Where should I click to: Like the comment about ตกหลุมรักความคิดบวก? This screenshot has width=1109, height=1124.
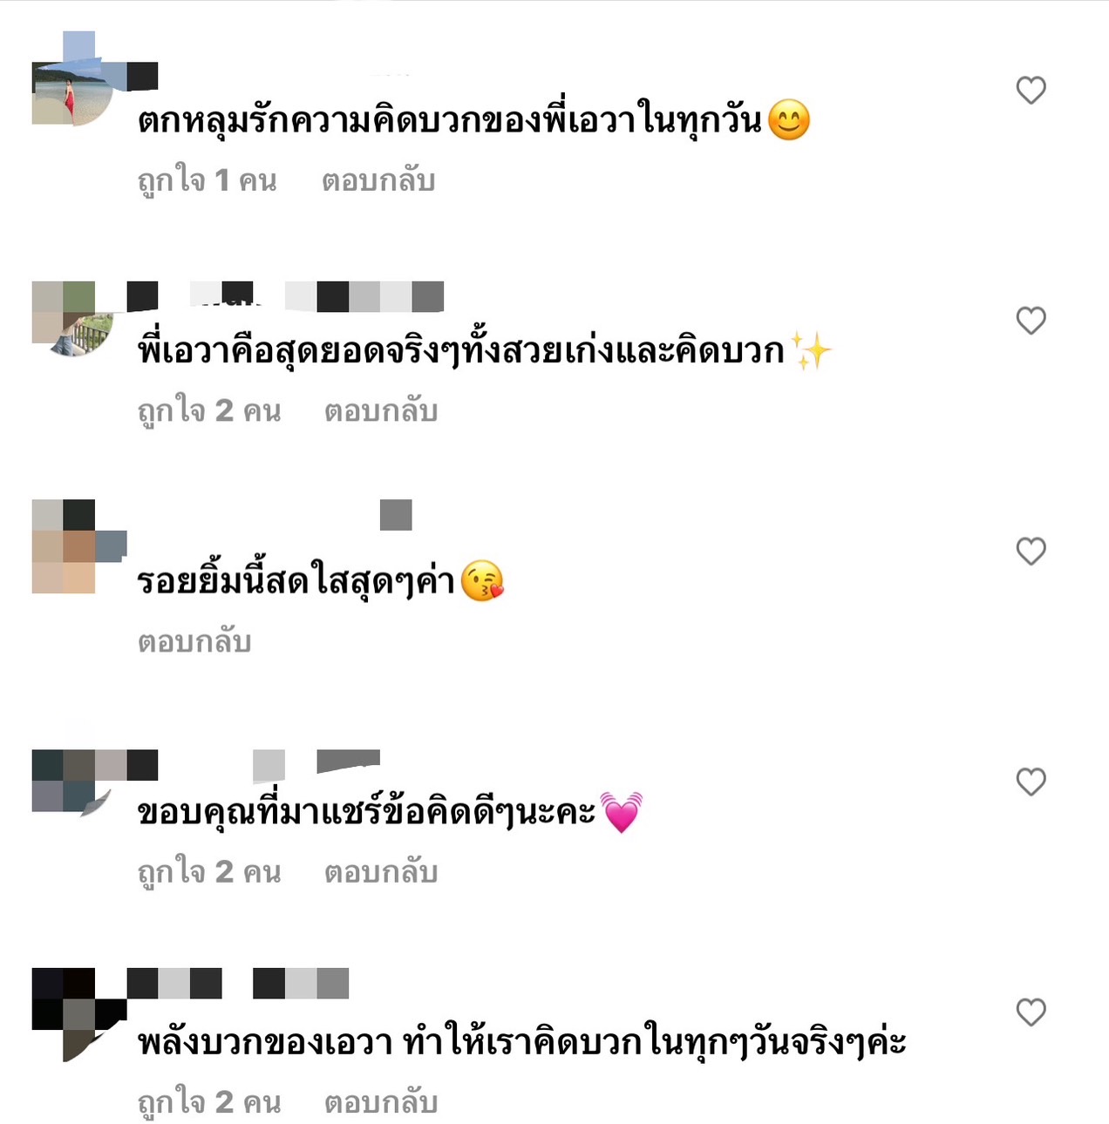(x=1031, y=90)
